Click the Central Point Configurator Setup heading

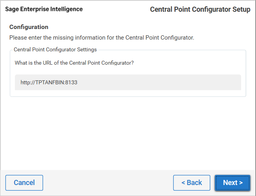200,9
